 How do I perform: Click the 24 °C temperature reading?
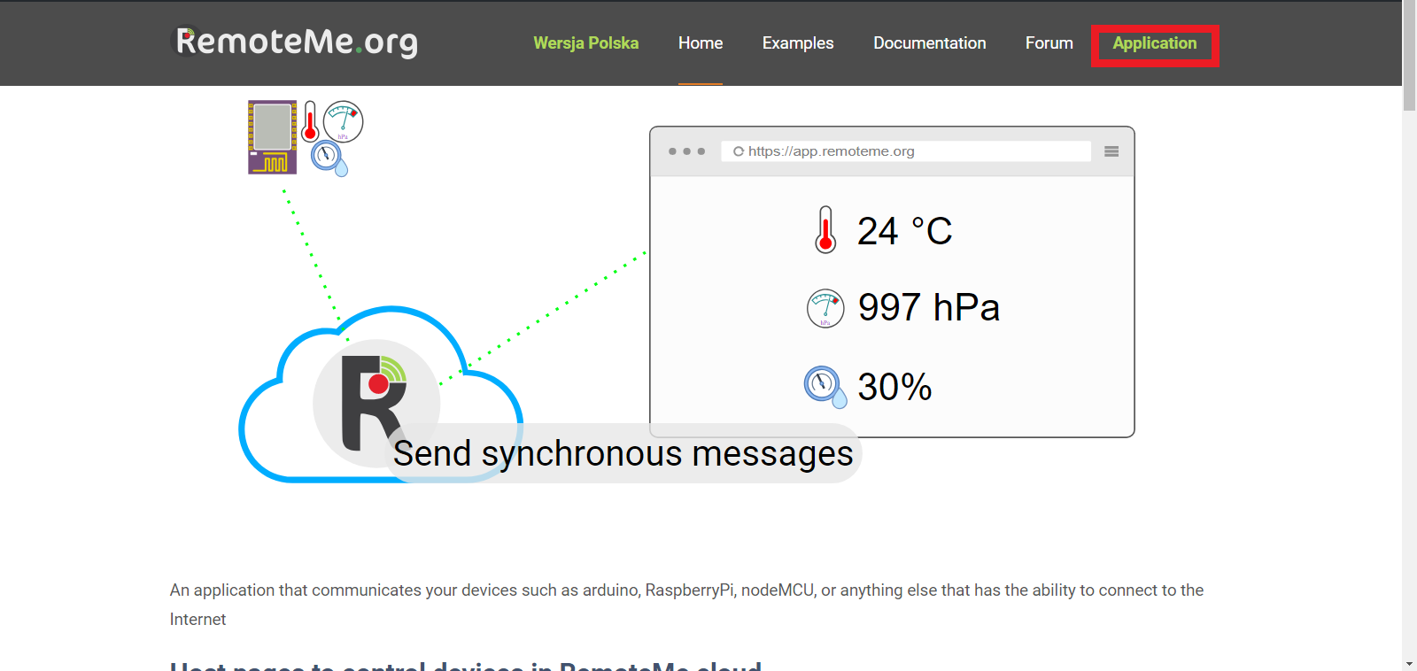[904, 231]
